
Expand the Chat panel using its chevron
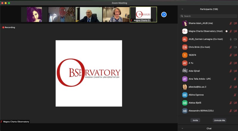click(x=182, y=128)
